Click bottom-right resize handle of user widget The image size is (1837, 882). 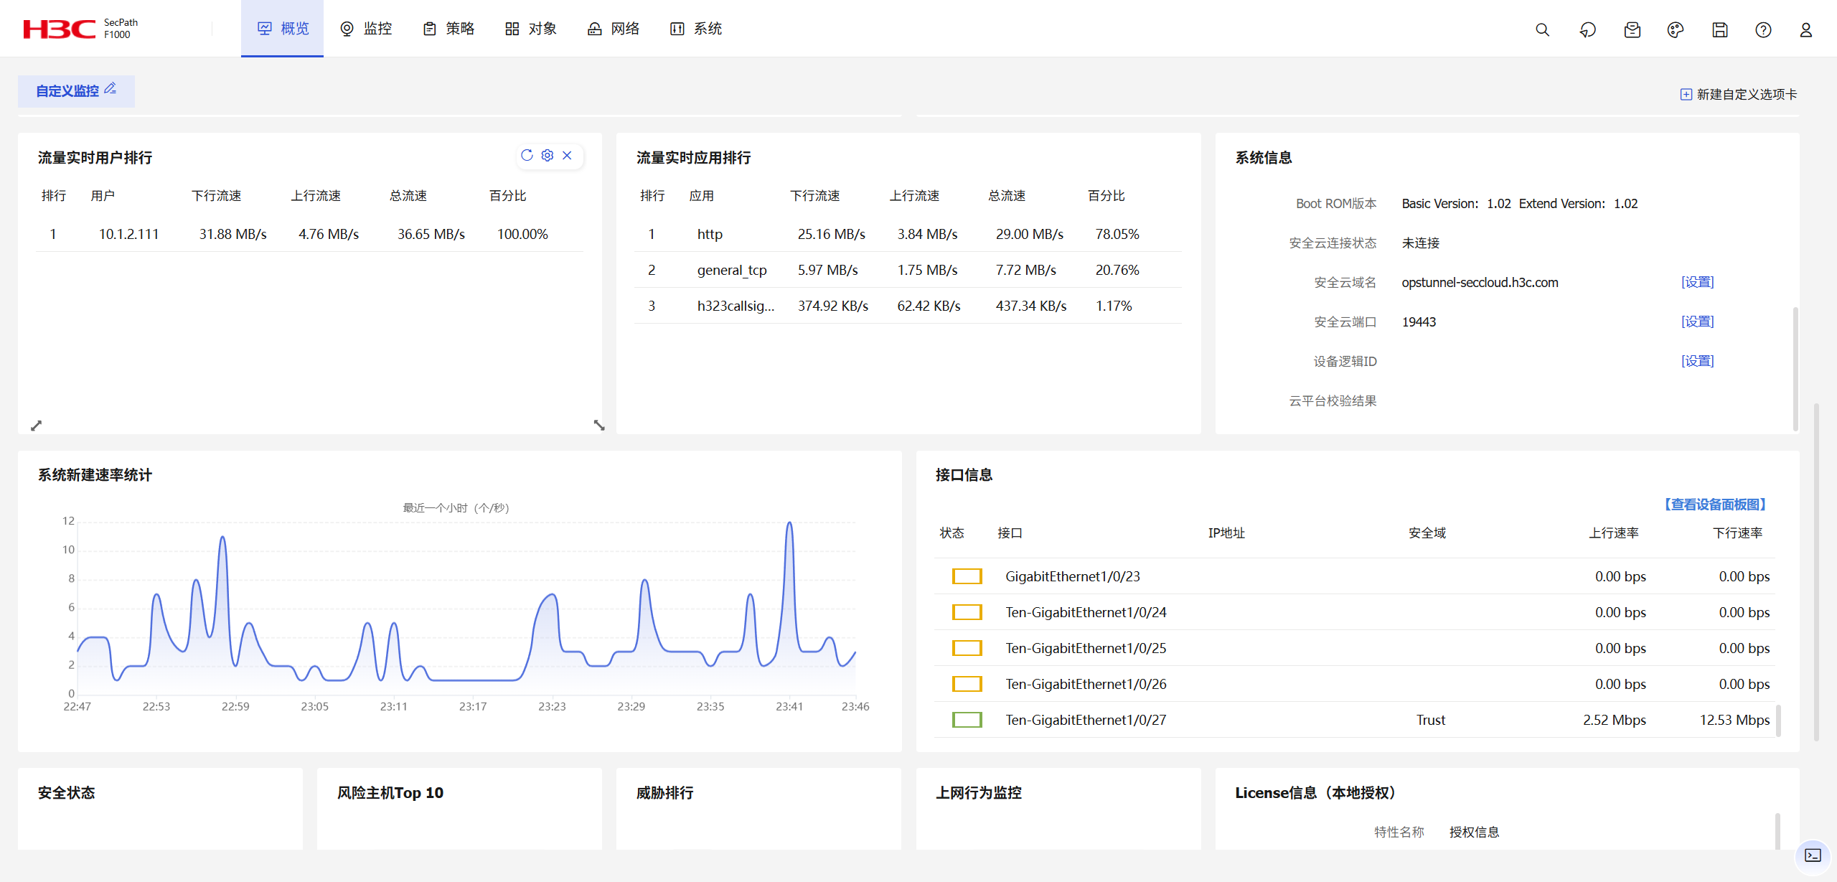point(599,426)
